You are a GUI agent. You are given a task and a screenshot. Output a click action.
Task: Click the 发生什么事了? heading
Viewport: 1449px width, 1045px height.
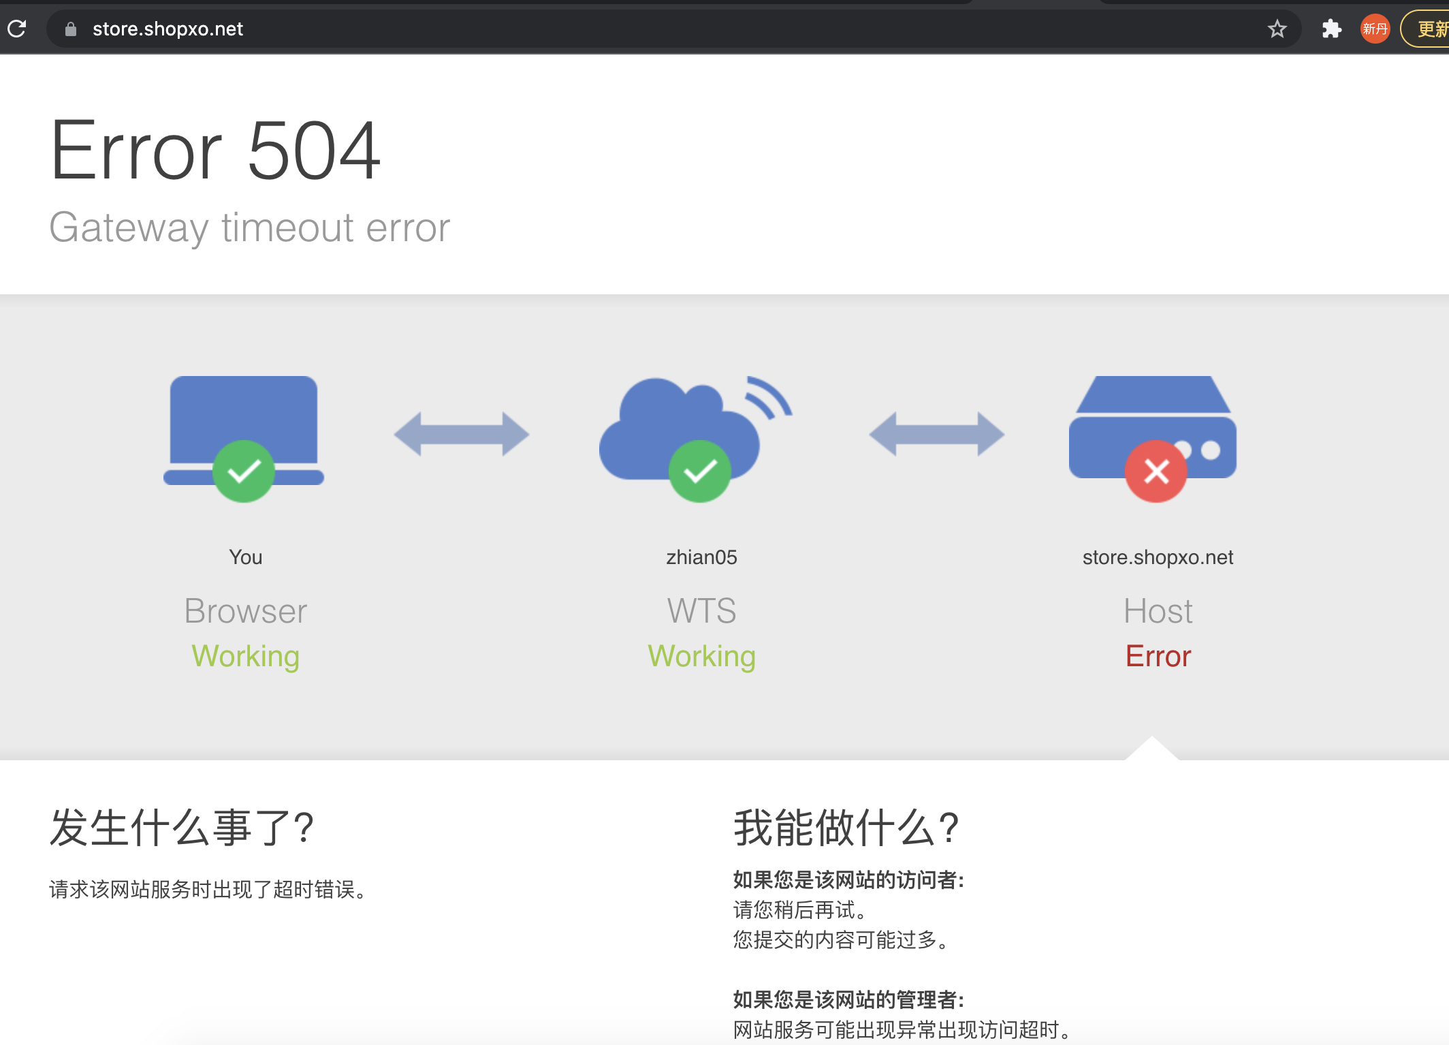click(182, 828)
